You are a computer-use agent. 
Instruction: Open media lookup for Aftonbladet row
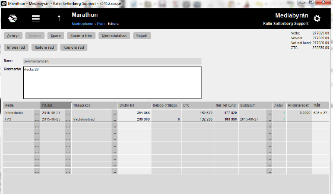(37, 113)
